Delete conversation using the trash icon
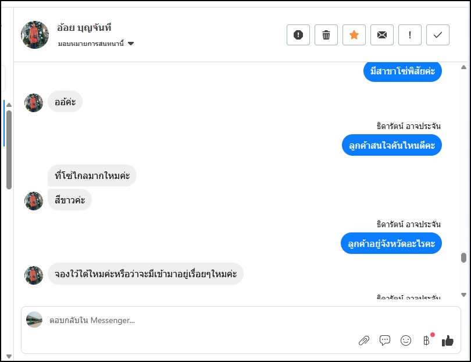The image size is (471, 362). (x=326, y=35)
